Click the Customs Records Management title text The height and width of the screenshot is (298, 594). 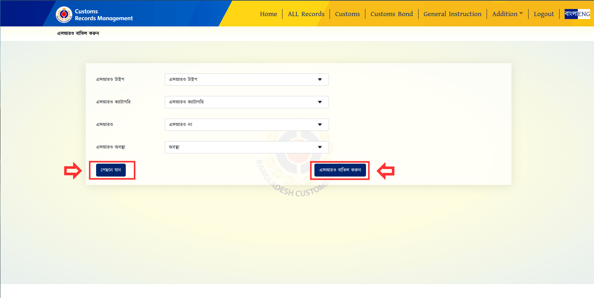click(104, 15)
